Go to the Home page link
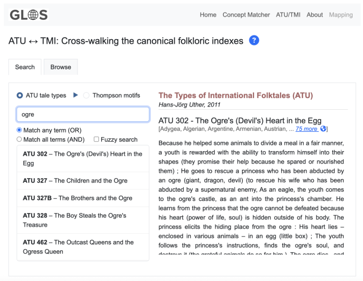Image resolution: width=363 pixels, height=281 pixels. [208, 15]
